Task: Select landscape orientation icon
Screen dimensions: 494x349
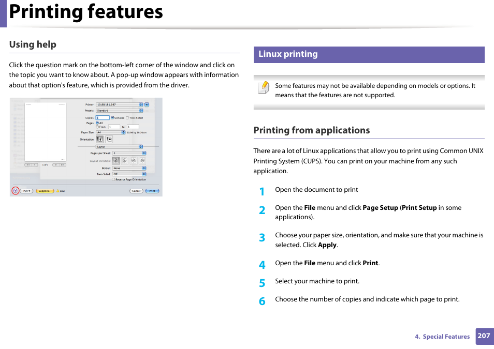Action: pos(109,140)
